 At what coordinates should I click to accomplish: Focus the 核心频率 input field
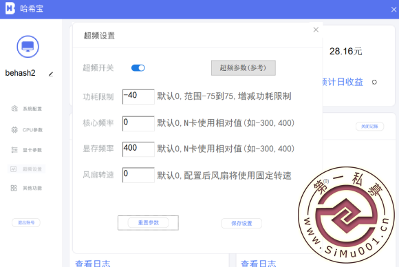138,123
